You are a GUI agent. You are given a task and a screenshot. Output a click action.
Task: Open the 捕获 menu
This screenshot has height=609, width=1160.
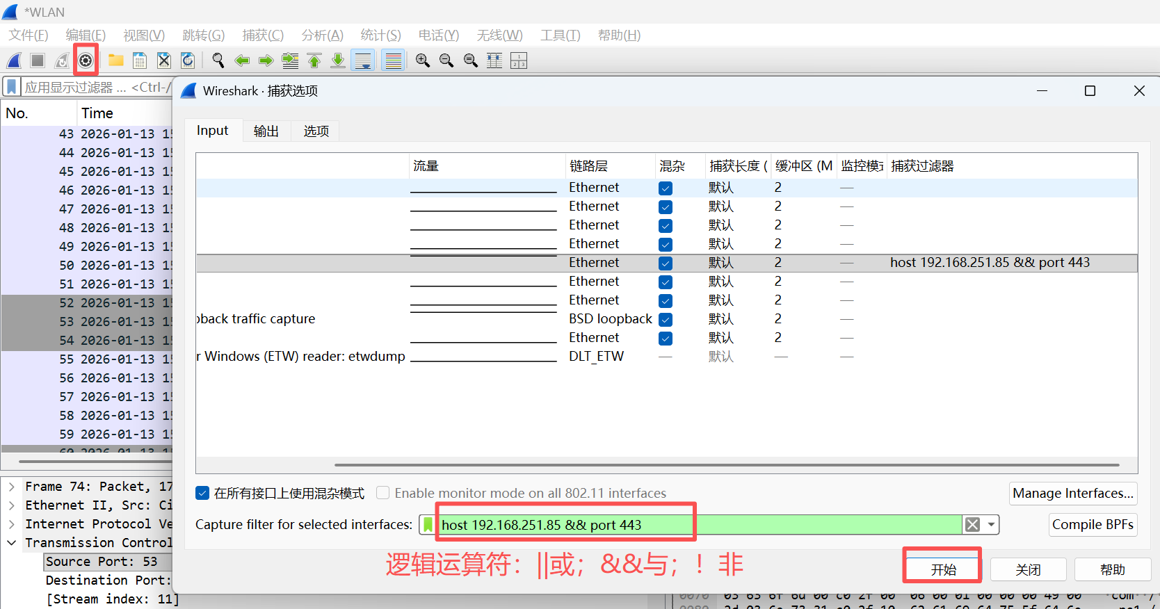[263, 35]
